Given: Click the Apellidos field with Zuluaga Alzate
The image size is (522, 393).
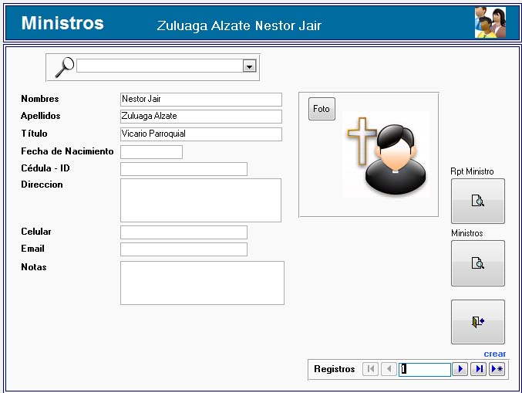Looking at the screenshot, I should click(201, 117).
